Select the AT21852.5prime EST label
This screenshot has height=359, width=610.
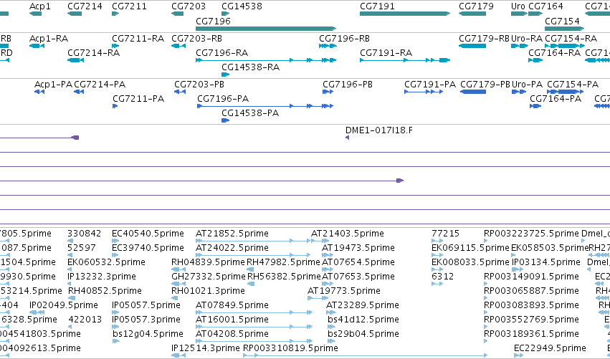(x=232, y=234)
